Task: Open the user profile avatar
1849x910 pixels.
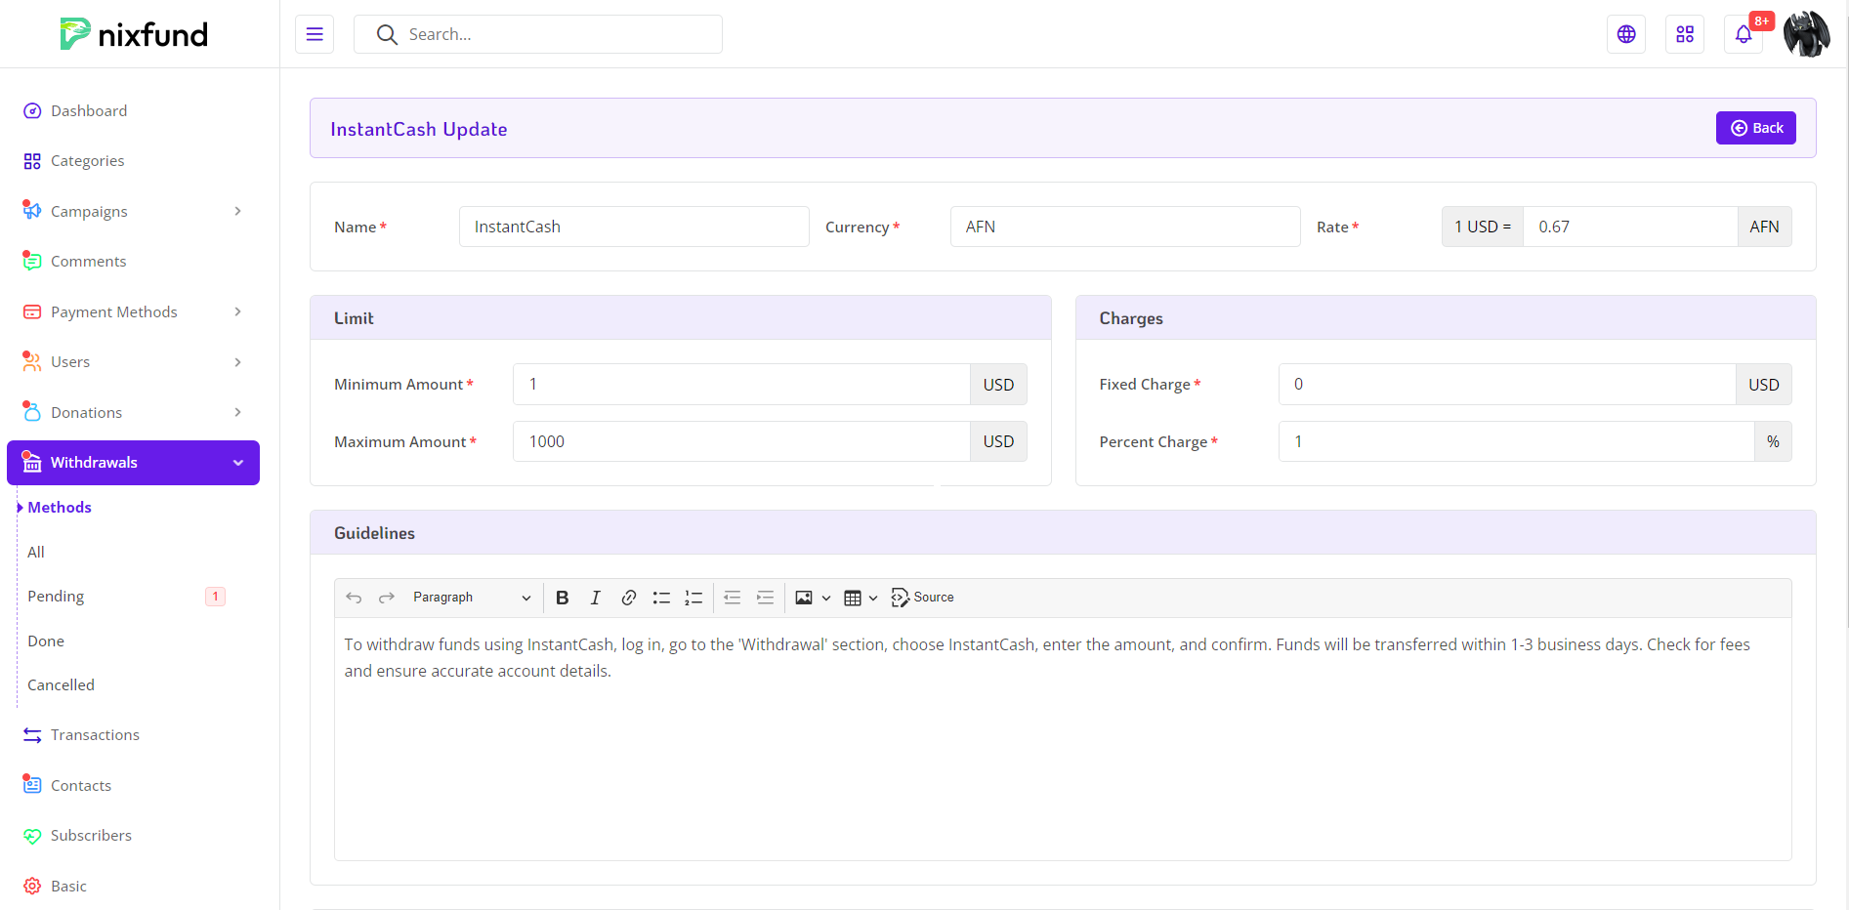Action: [1806, 34]
